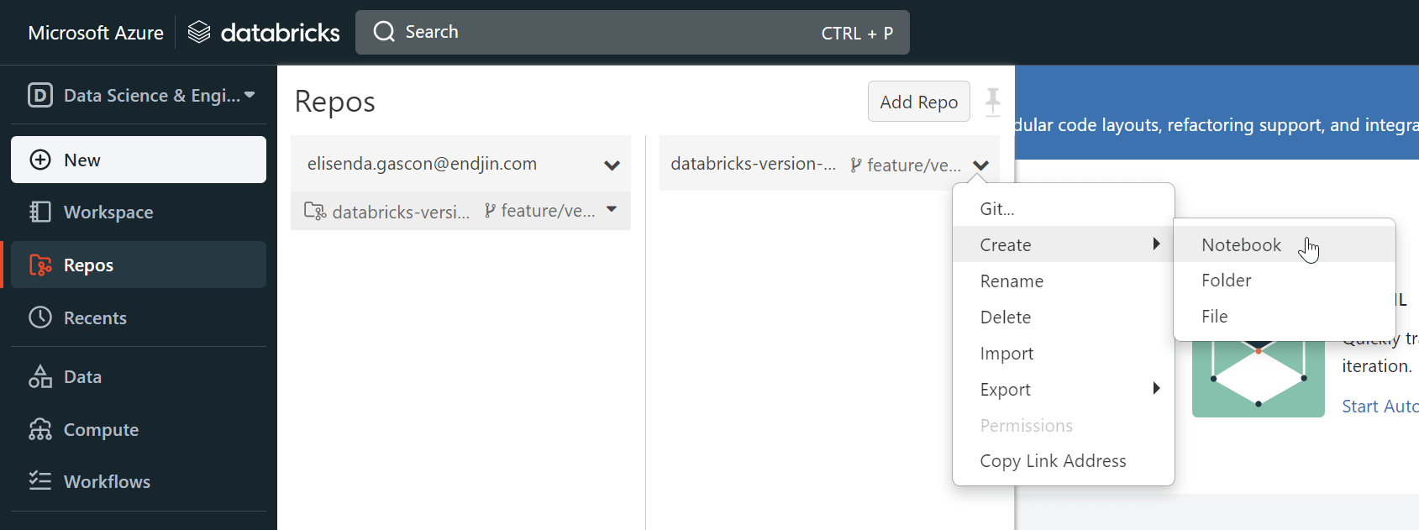Click branch icon in left repo row
Screen dimensions: 1419x530
tap(490, 211)
